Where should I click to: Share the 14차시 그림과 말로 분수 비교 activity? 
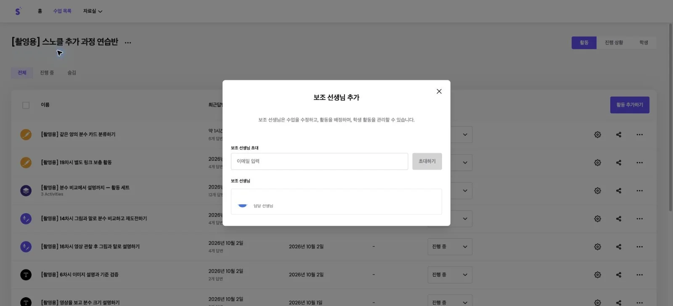pyautogui.click(x=619, y=219)
